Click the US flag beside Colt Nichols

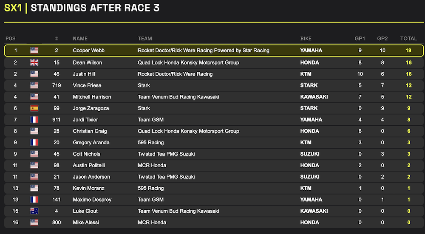click(34, 154)
